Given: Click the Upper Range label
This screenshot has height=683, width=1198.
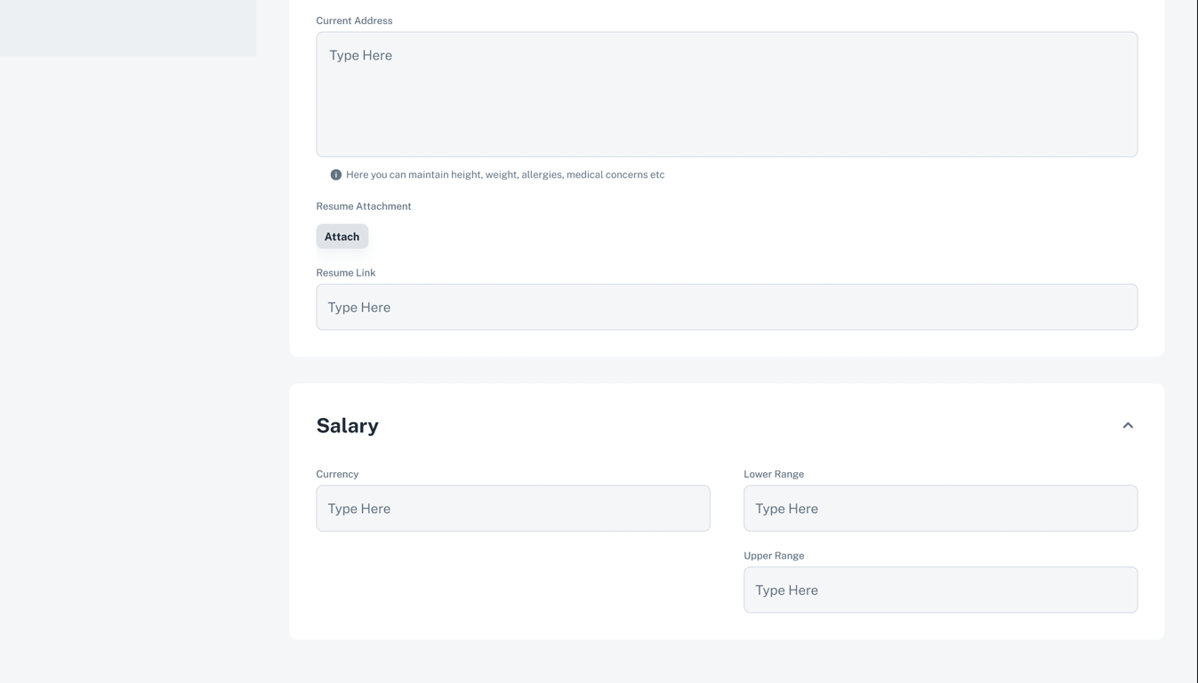Looking at the screenshot, I should pos(774,556).
